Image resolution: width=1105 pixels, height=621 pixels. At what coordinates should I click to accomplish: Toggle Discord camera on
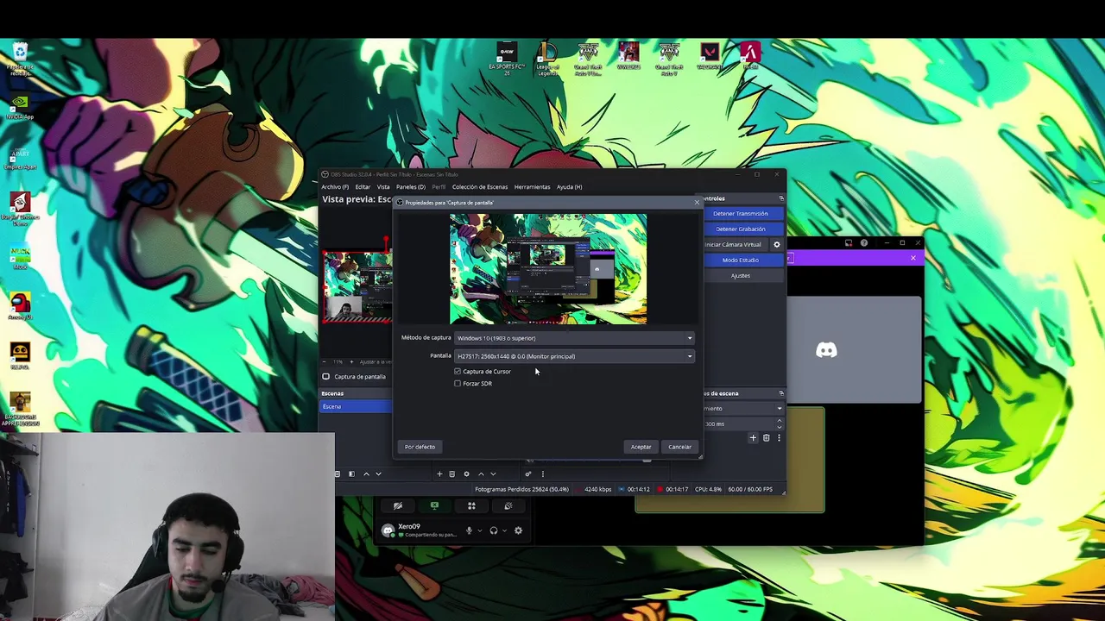(x=397, y=506)
